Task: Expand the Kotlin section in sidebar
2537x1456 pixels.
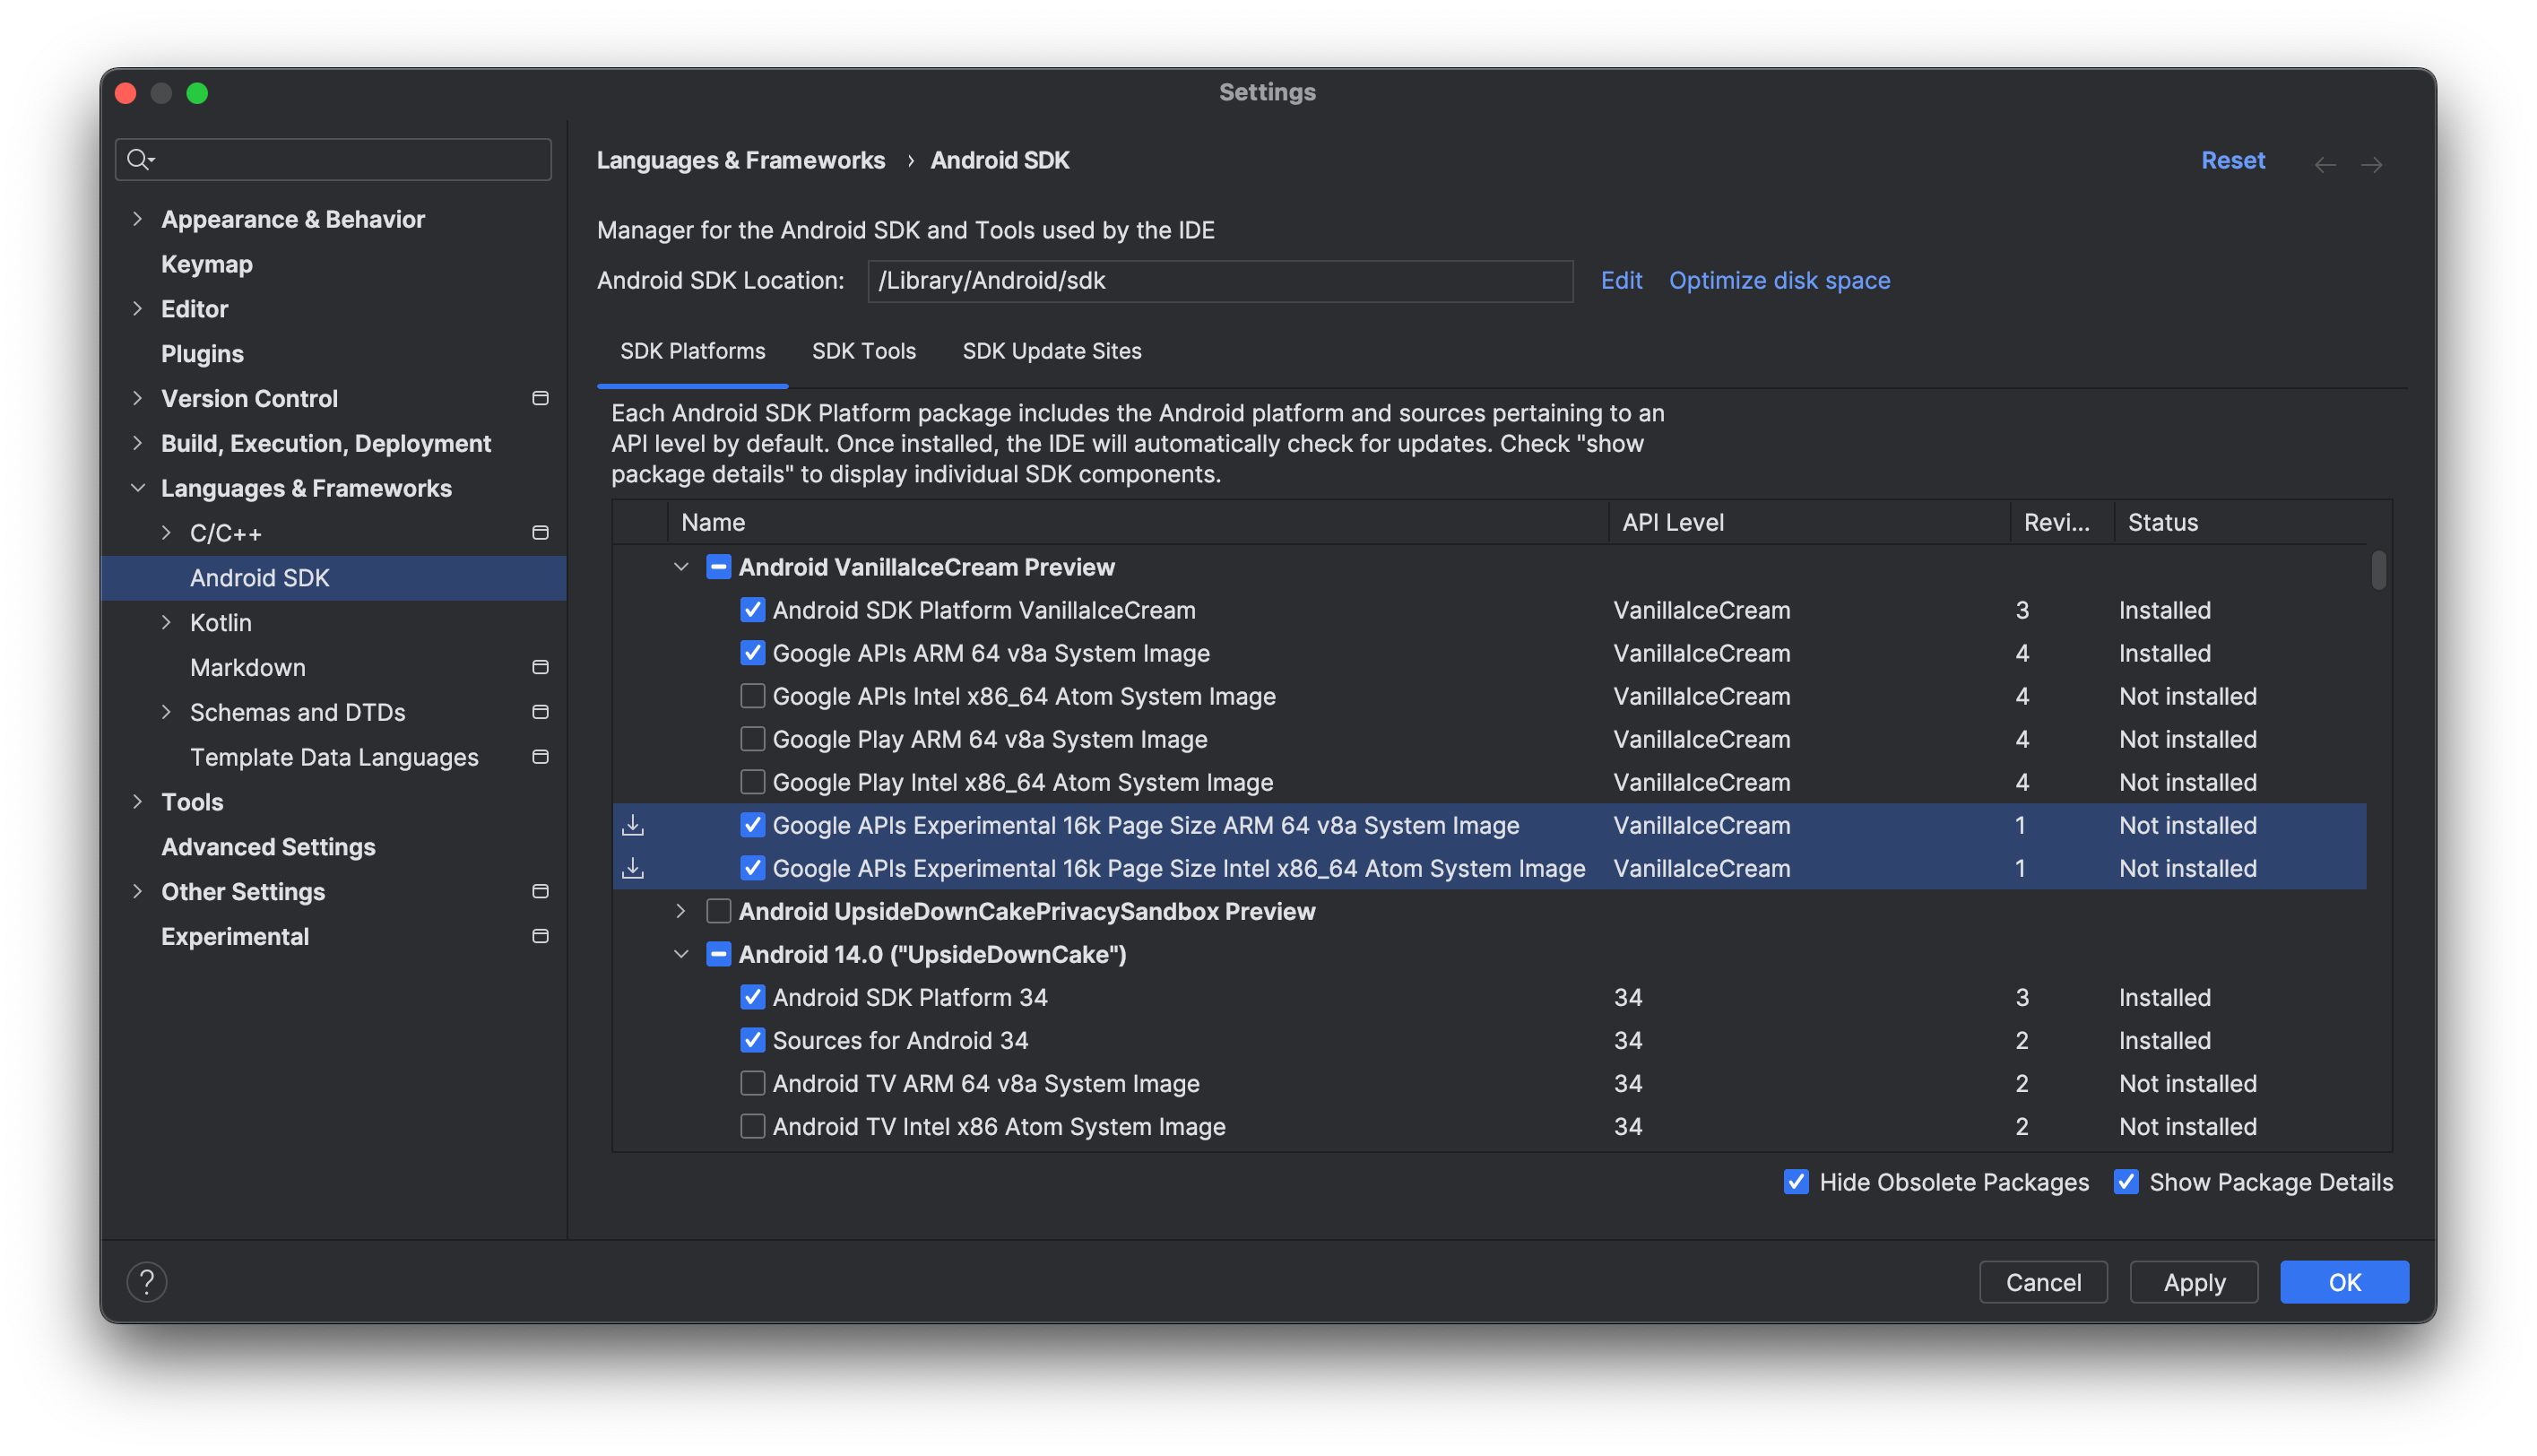Action: [x=166, y=620]
